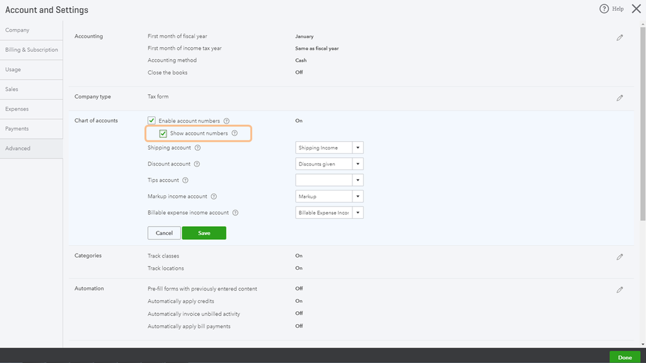The width and height of the screenshot is (646, 363).
Task: Click the Shipping Income field
Action: click(324, 148)
